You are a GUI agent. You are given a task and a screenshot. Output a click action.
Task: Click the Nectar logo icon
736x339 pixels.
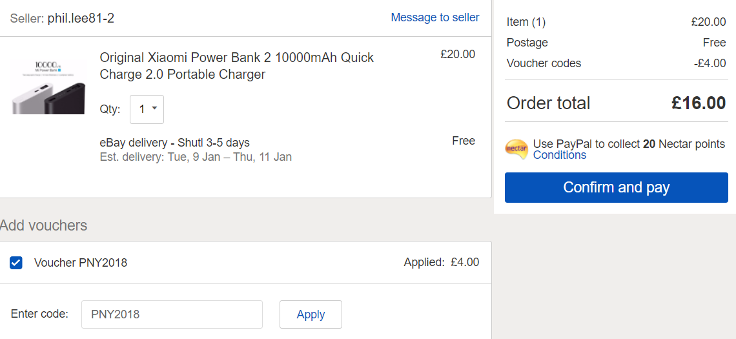pos(516,149)
